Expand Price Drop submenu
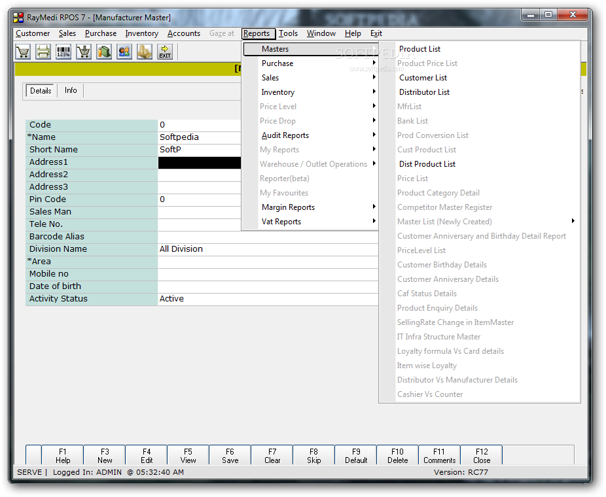This screenshot has width=606, height=497. tap(310, 121)
